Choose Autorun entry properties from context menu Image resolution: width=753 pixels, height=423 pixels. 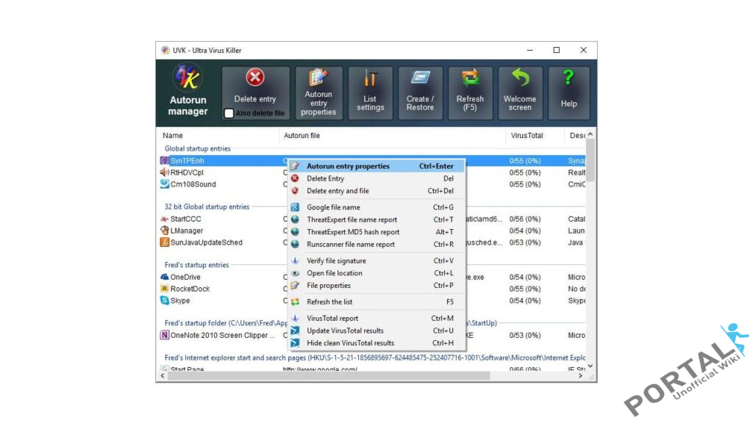[377, 167]
